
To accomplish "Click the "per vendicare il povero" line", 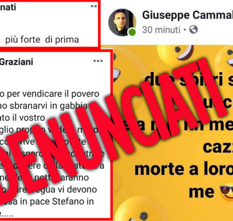I will [49, 94].
